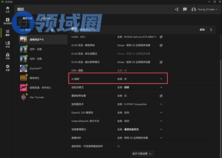Open the 监视器技术 G-SYNC dropdown
The width and height of the screenshot is (222, 158).
[161, 104]
